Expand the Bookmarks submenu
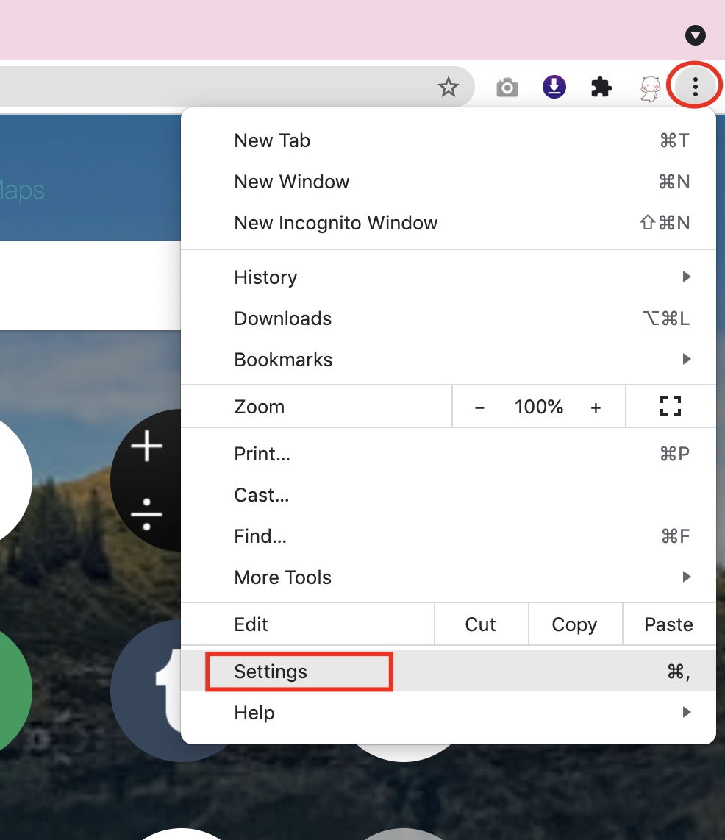 [x=449, y=360]
